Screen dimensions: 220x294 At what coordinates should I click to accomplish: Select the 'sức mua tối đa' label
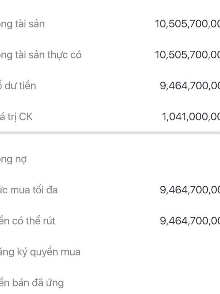(29, 190)
